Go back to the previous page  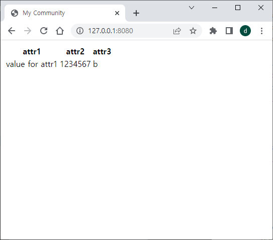[12, 31]
